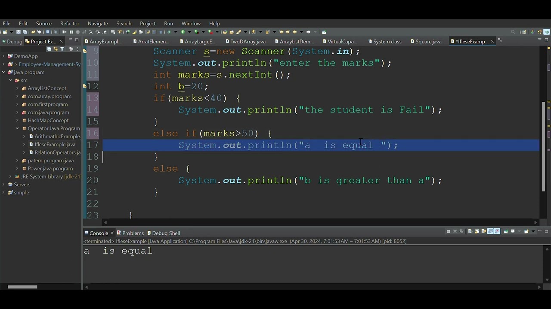The image size is (551, 309).
Task: Collapse the Operator.Java.Program package
Action: click(17, 128)
